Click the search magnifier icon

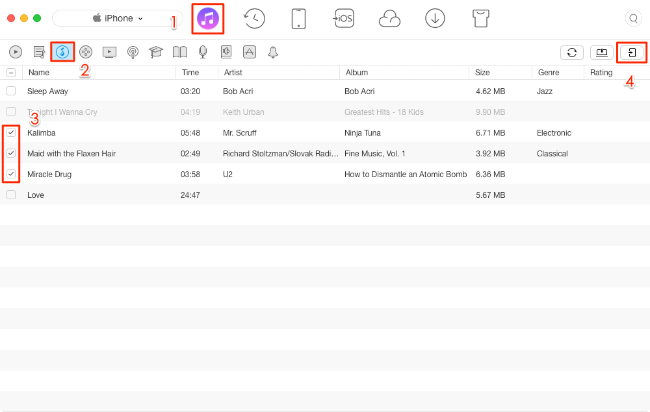point(633,19)
